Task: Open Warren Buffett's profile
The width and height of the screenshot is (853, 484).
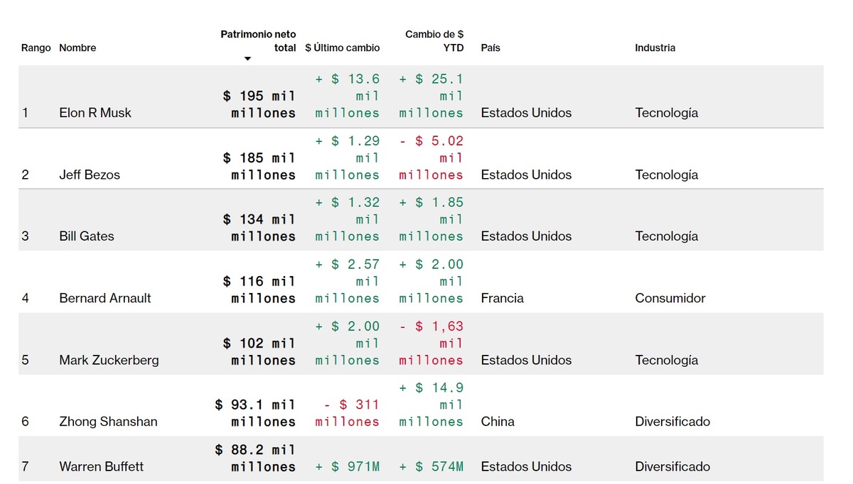Action: pos(101,466)
